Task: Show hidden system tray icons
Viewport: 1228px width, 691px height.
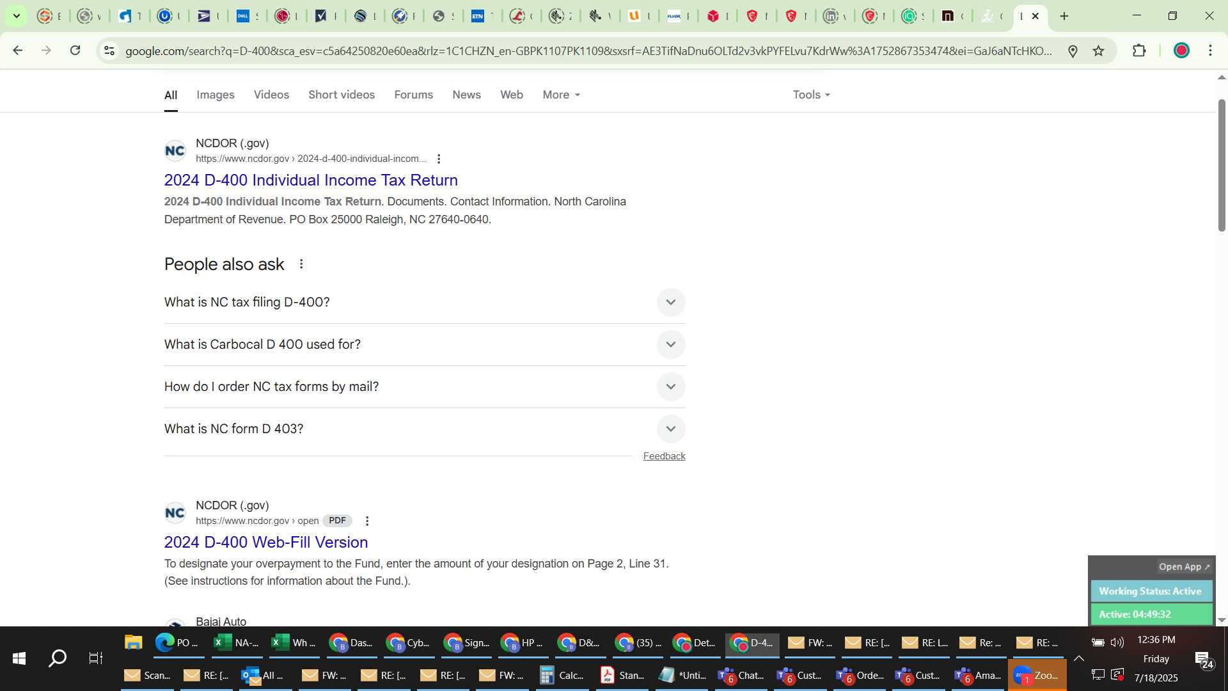Action: coord(1078,658)
